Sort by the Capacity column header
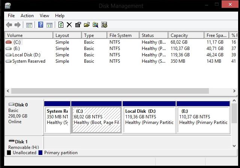Viewport: 240px width, 168px height. [x=186, y=35]
